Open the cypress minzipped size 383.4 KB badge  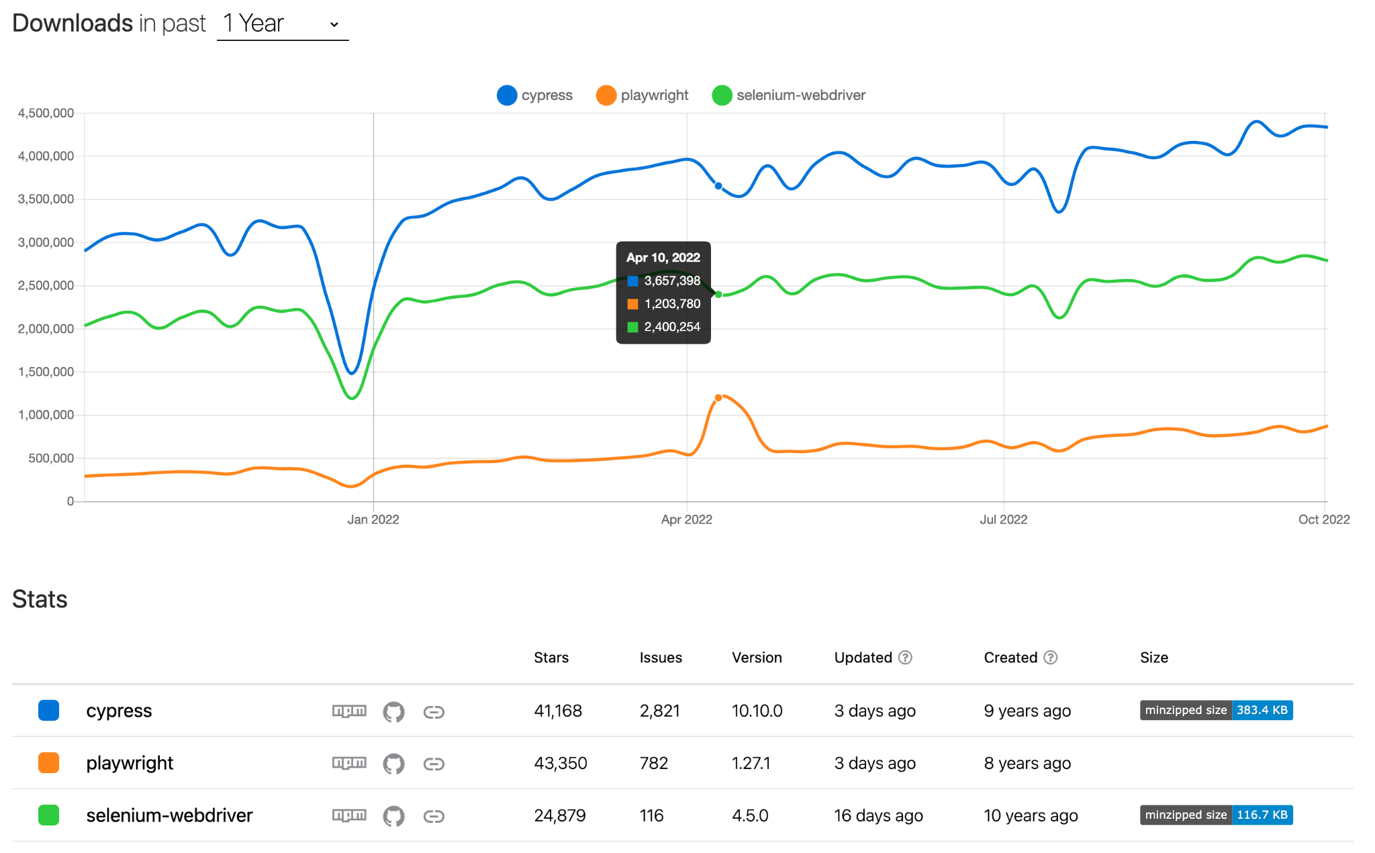pyautogui.click(x=1216, y=710)
